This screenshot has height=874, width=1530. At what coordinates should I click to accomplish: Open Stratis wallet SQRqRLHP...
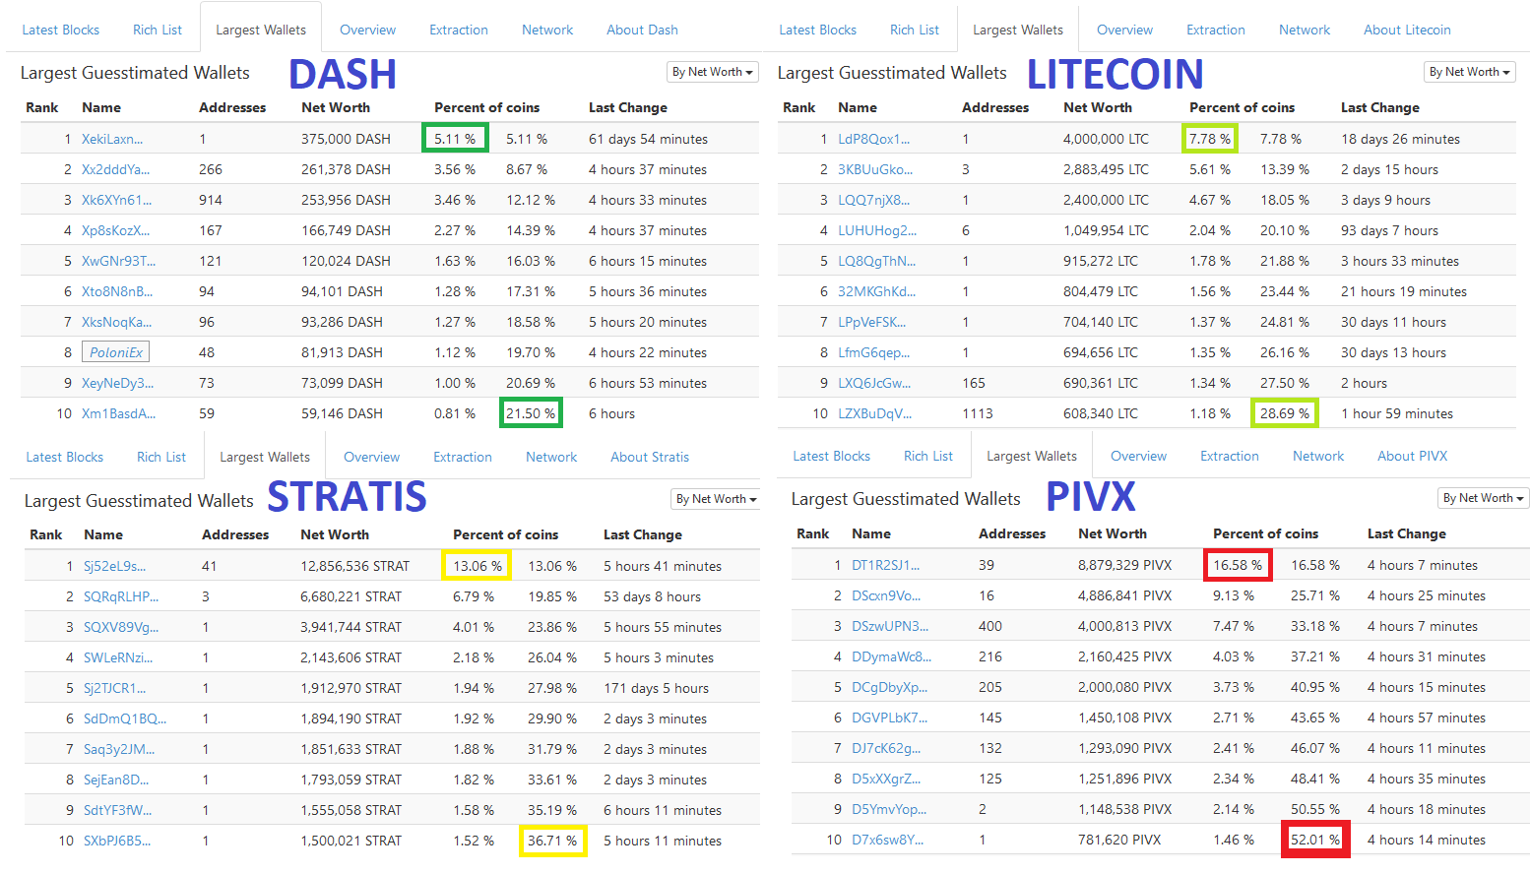click(121, 596)
